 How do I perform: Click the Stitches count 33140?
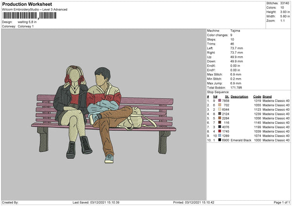pos(285,4)
